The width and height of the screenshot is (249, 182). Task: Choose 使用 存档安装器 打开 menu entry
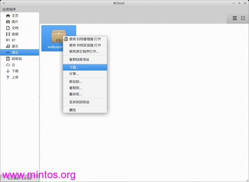coord(85,45)
